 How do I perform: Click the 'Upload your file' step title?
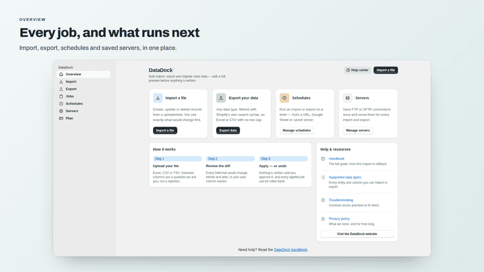(166, 166)
